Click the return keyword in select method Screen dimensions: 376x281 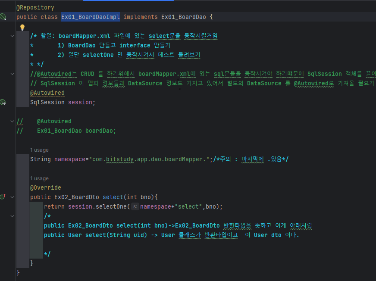pos(54,207)
